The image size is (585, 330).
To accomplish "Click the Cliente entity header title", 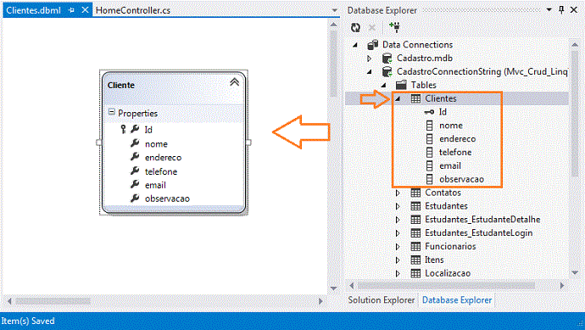I will [x=121, y=85].
